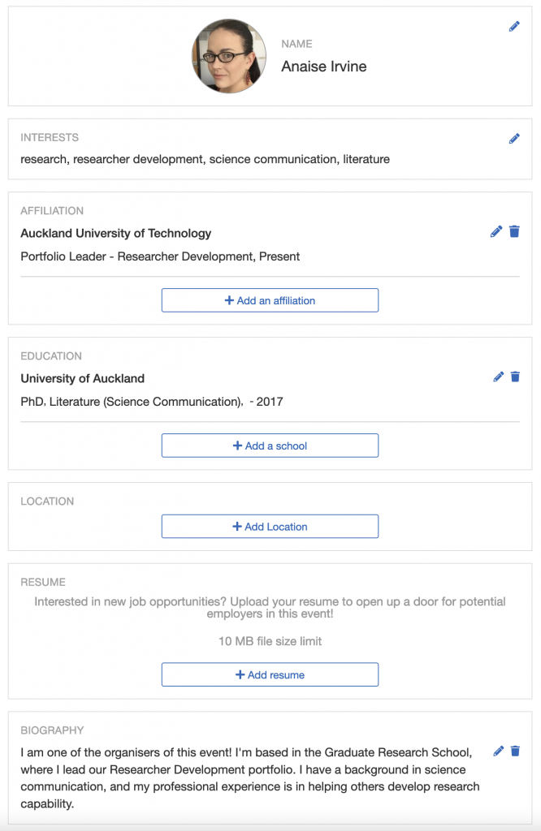Select the PhD Literature degree text

click(152, 402)
